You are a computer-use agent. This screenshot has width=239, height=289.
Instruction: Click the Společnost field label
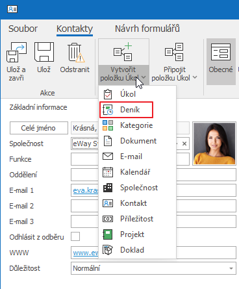point(27,144)
